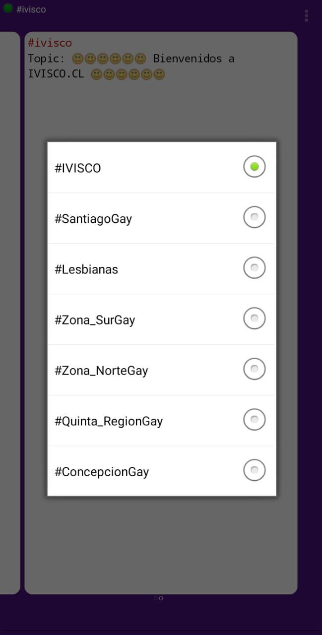Open the three-dot overflow menu

pyautogui.click(x=306, y=16)
